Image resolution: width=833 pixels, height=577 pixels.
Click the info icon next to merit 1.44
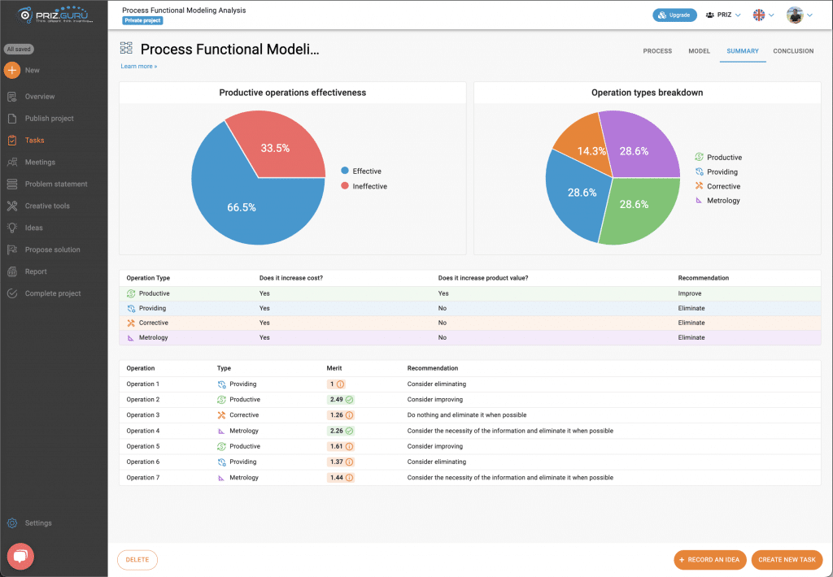[349, 478]
